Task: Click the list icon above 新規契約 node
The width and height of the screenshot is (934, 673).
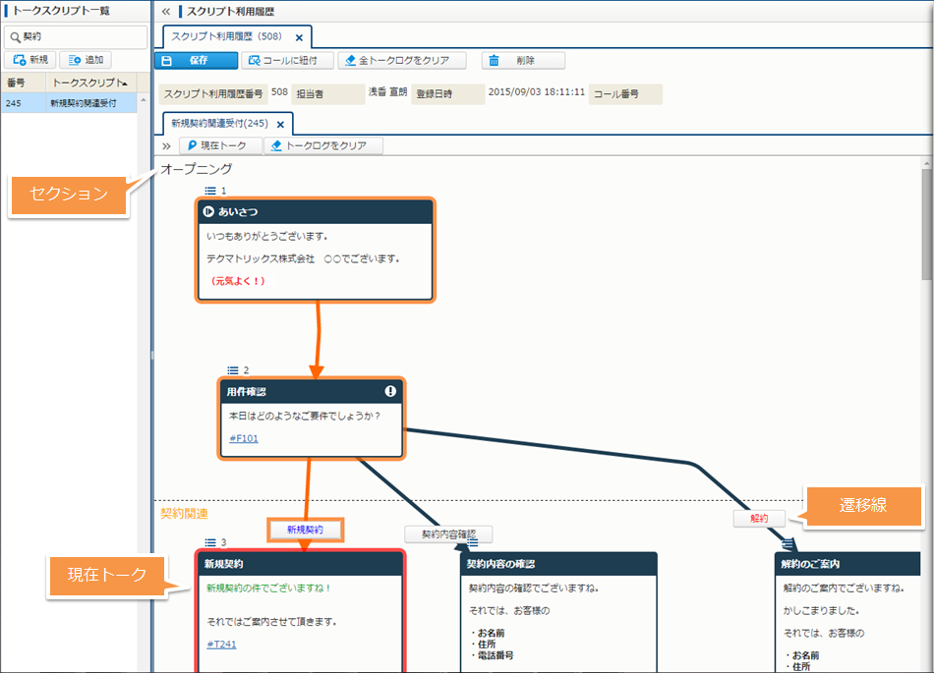Action: click(210, 542)
